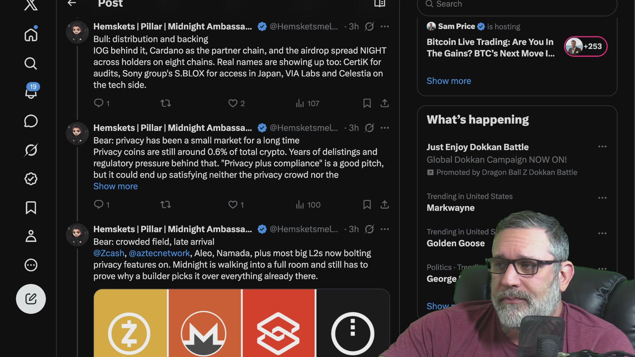Like the 'Bear: privacy' post
The height and width of the screenshot is (357, 635).
[236, 205]
